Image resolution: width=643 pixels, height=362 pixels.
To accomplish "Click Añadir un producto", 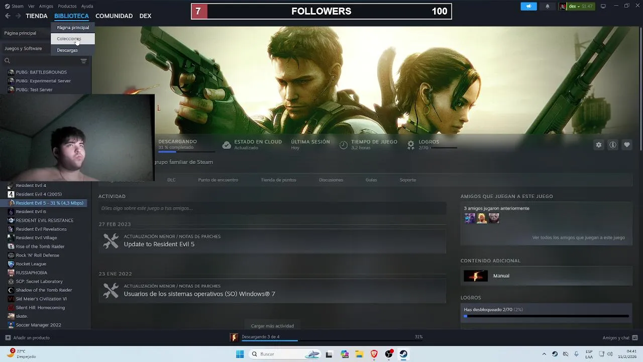I will click(x=31, y=338).
